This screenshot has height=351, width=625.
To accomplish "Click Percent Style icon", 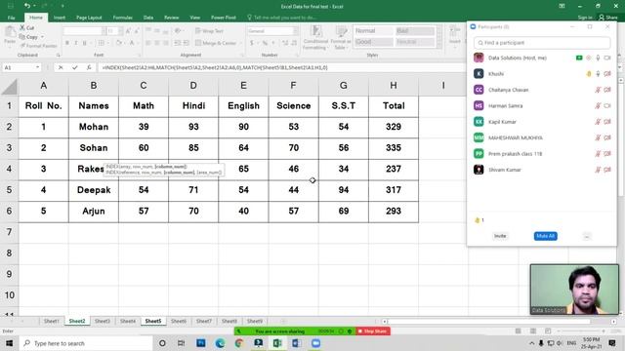I will point(265,43).
